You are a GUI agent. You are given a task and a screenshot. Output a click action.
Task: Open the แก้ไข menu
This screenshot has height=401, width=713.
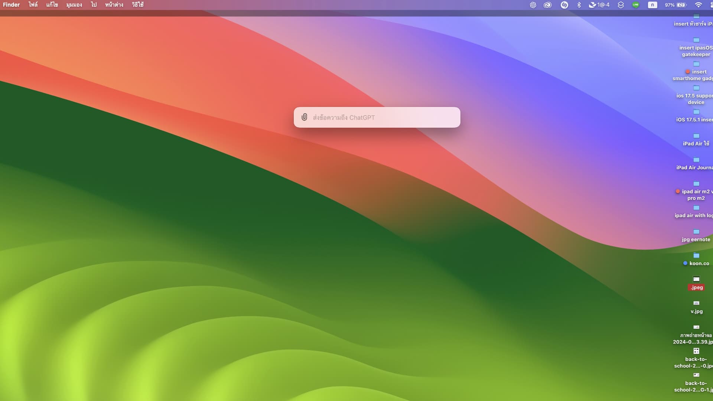pos(52,5)
